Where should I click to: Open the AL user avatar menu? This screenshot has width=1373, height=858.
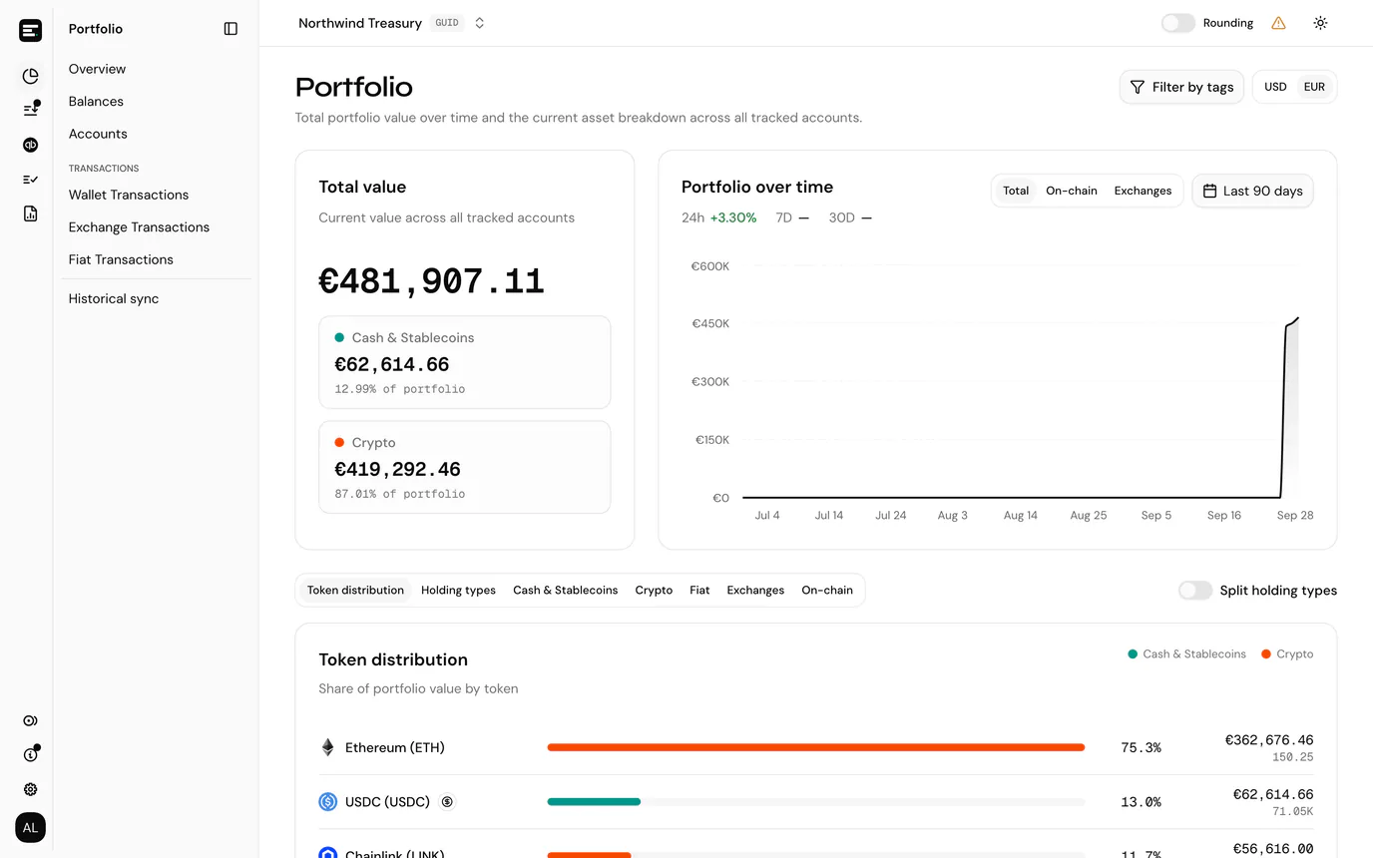tap(30, 827)
